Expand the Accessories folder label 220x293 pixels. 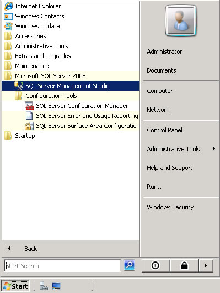click(30, 36)
